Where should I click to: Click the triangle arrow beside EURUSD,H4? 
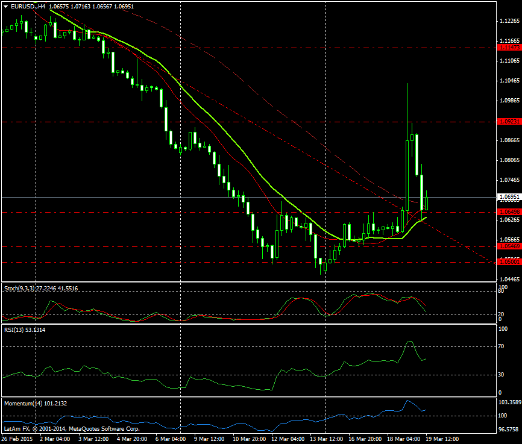tap(5, 6)
